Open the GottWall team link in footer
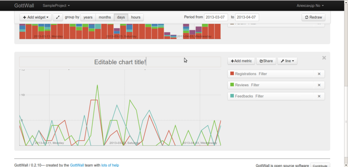 (77, 165)
